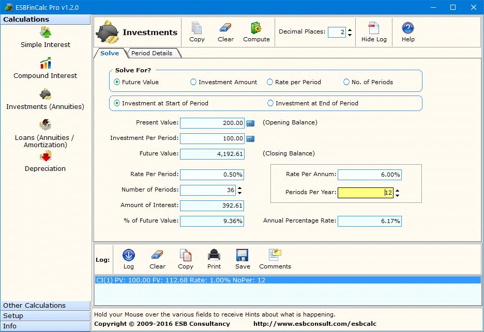484x332 pixels.
Task: Switch to the Solve tab
Action: [x=110, y=53]
